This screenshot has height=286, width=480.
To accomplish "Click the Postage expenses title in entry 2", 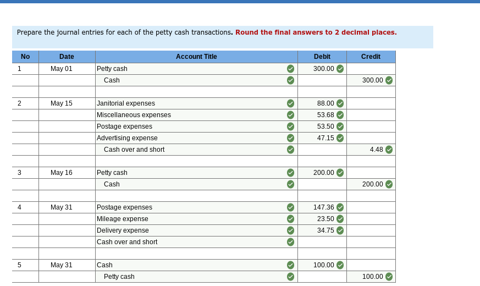I will [x=124, y=127].
